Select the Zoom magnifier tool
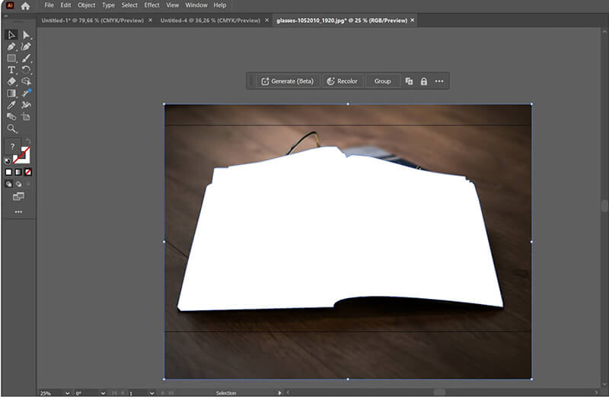Image resolution: width=609 pixels, height=397 pixels. click(11, 129)
